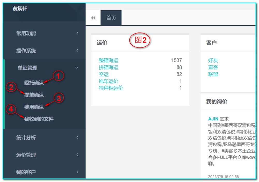
Task: Click the 直客 customer link
Action: 213,67
